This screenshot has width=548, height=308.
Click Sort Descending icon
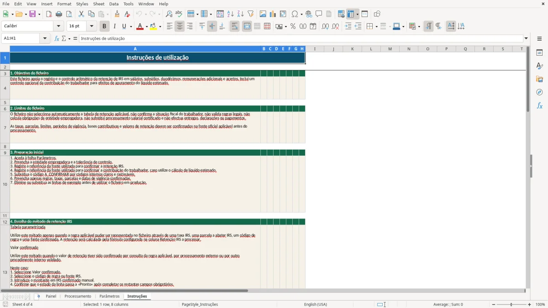click(x=240, y=14)
